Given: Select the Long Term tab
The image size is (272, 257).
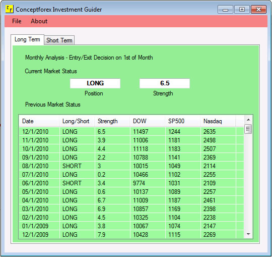Looking at the screenshot, I should [x=27, y=40].
